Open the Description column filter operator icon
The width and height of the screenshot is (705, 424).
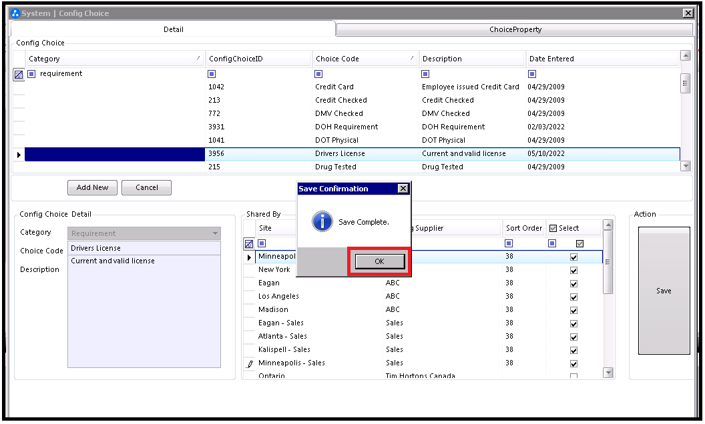click(x=425, y=73)
